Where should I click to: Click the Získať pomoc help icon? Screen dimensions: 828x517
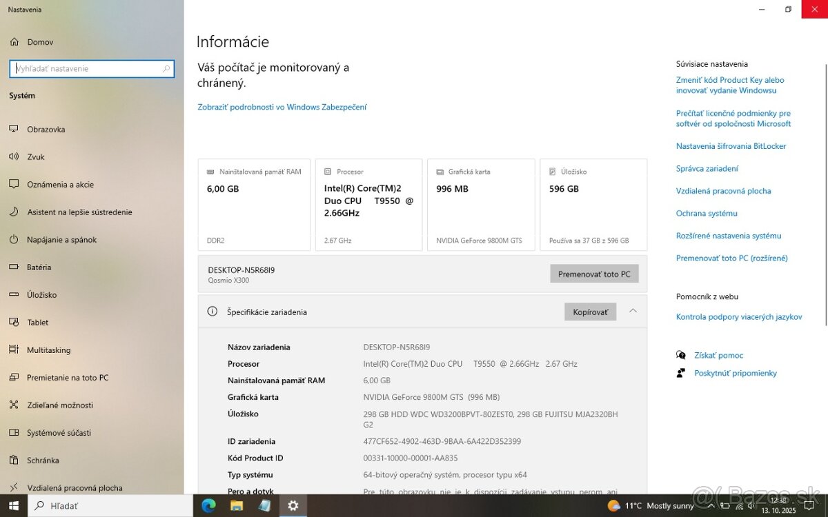(x=682, y=356)
